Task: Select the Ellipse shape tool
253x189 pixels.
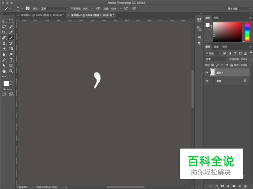Action: click(x=11, y=65)
